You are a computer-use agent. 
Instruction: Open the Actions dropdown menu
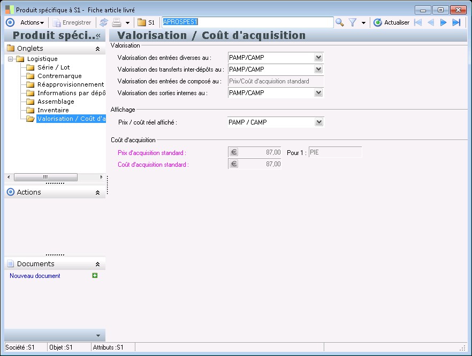point(32,22)
